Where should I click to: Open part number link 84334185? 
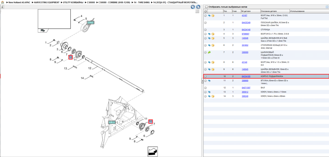246,76
